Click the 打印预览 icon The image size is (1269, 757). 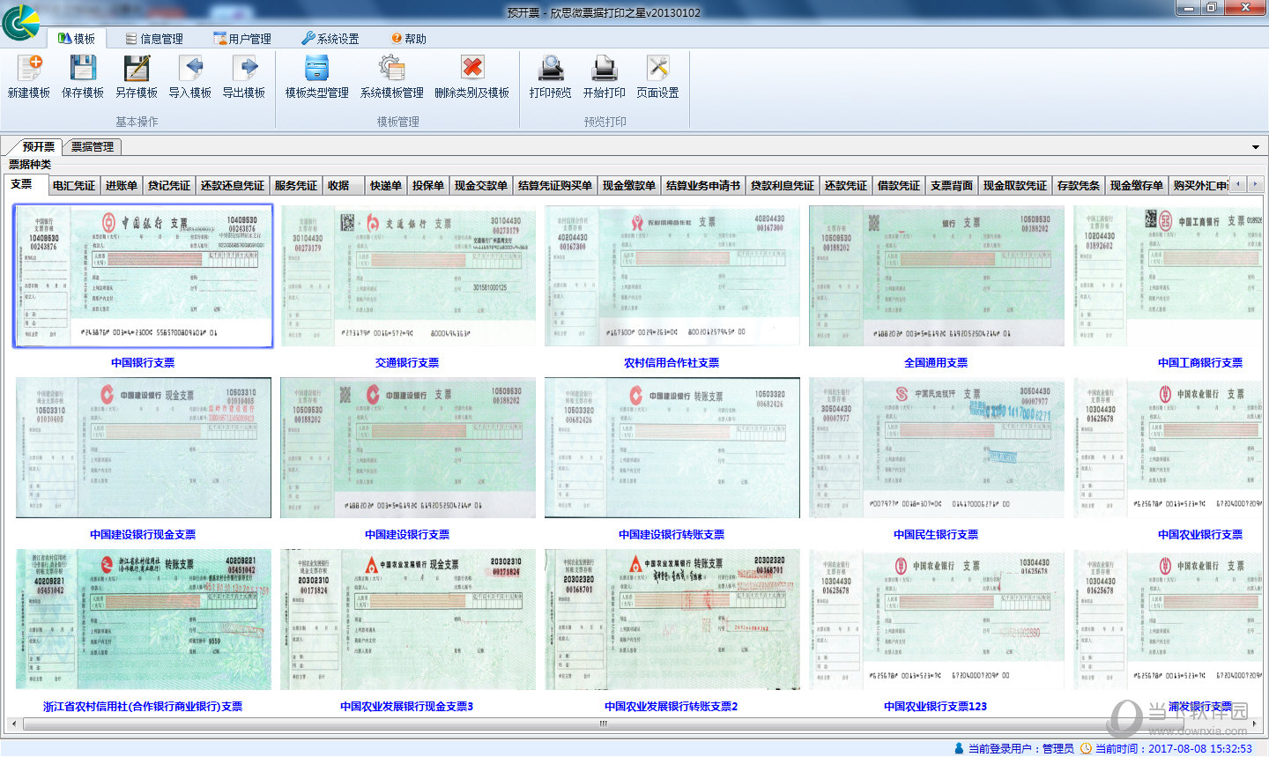point(551,69)
